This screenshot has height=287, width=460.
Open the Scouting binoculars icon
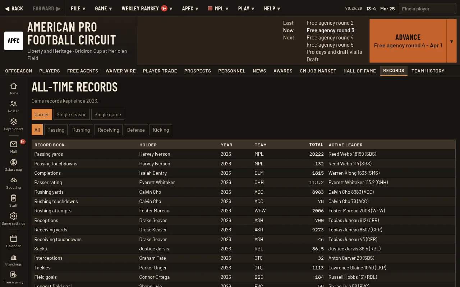pos(13,183)
